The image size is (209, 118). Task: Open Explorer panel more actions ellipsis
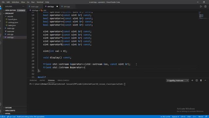tap(23, 7)
